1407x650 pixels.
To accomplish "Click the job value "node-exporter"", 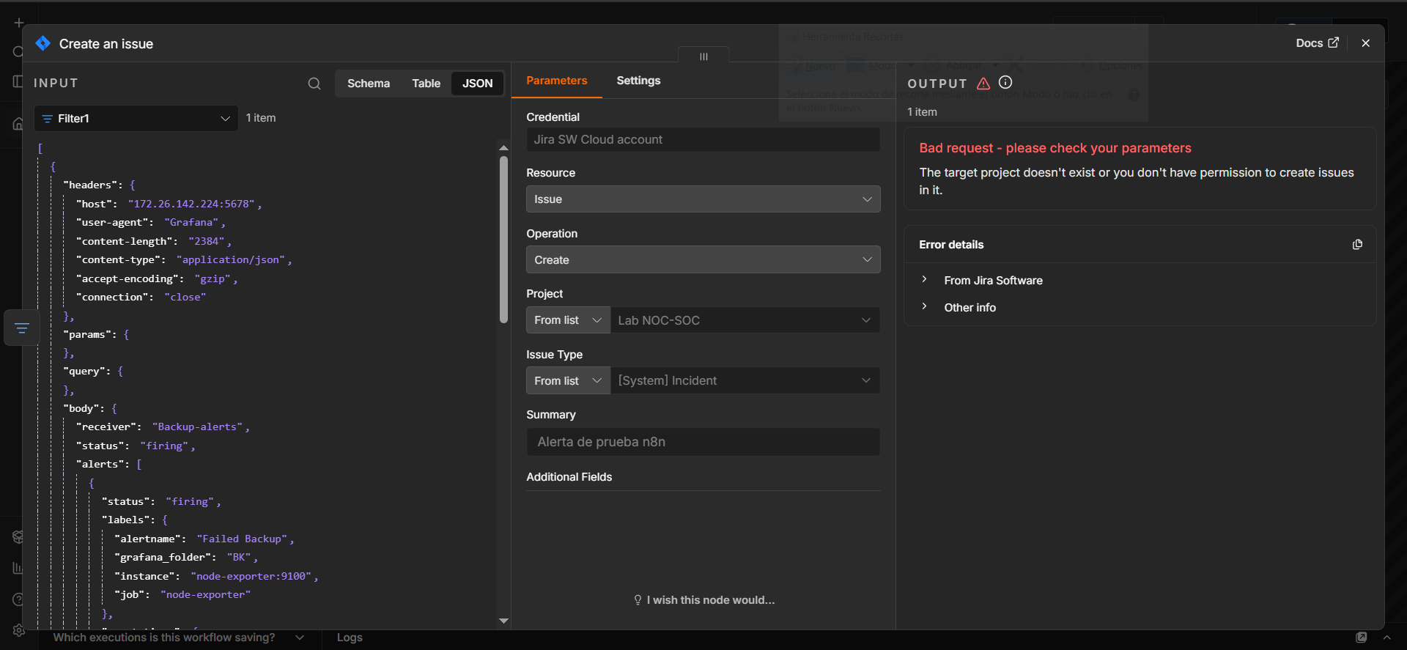I will [206, 595].
